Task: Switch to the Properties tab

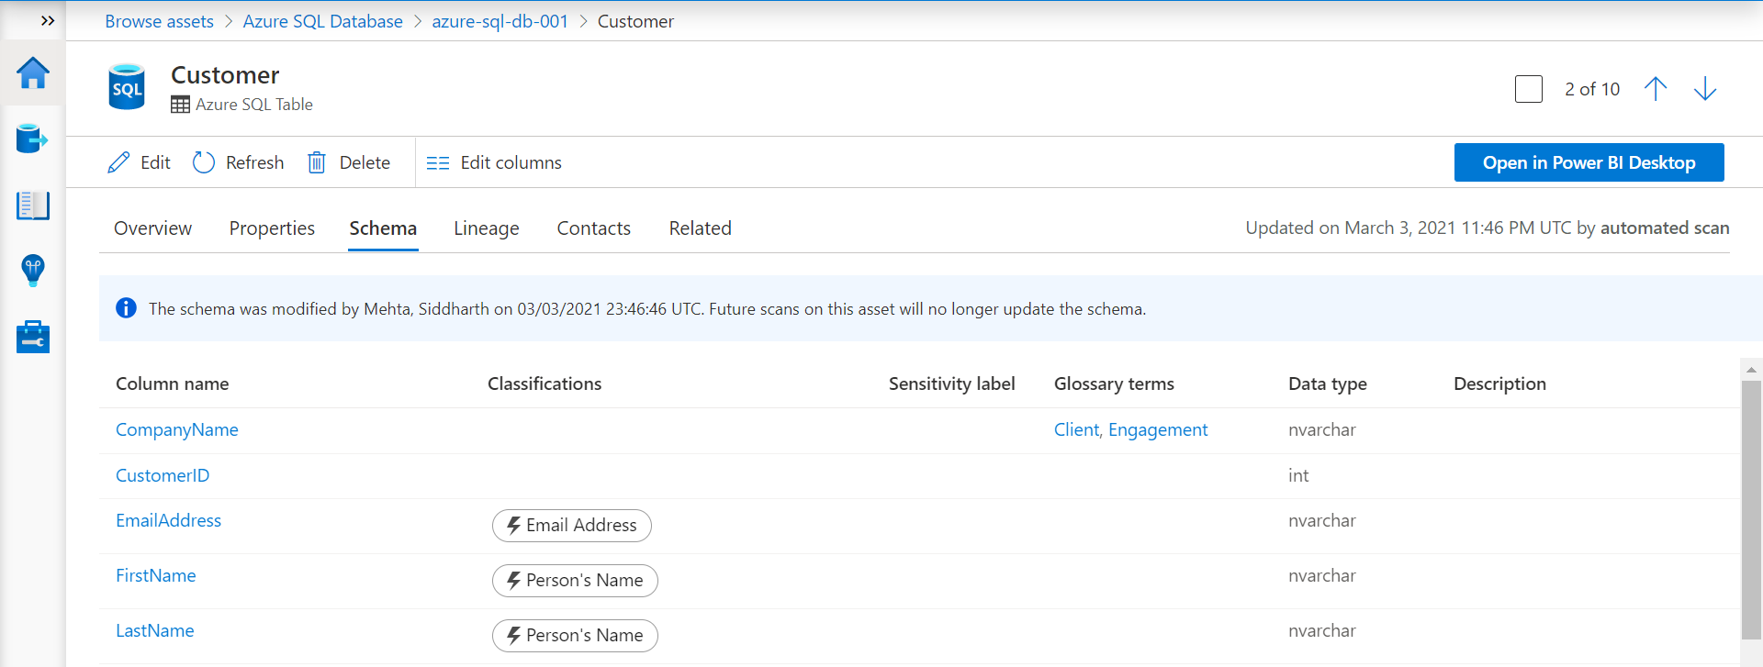Action: [x=272, y=228]
